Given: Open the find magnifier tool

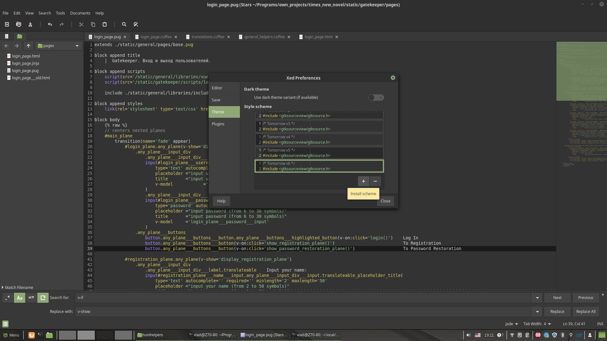Looking at the screenshot, I should pos(124,24).
